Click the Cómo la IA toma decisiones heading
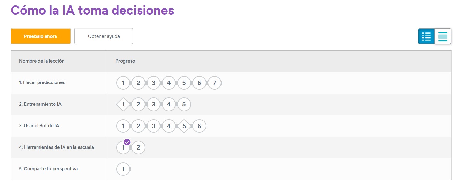The width and height of the screenshot is (466, 195). point(92,11)
